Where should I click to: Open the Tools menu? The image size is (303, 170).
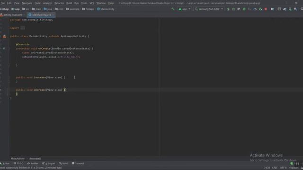(84, 3)
